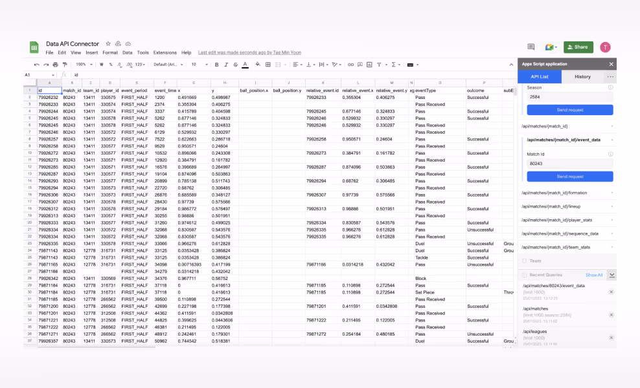Toggle bold formatting
Screen dimensions: 640x388
(x=216, y=65)
